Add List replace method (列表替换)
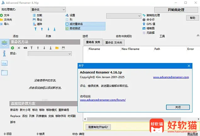This screenshot has height=136, width=200. [x=41, y=116]
